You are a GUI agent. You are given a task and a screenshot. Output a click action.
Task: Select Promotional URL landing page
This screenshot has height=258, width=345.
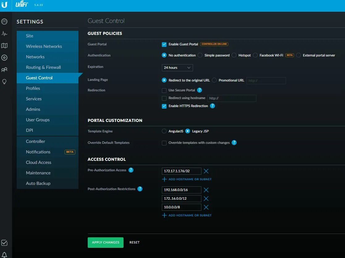click(x=214, y=80)
